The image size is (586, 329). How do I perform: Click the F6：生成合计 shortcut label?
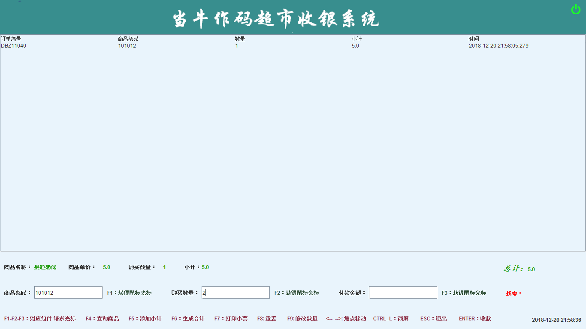188,319
